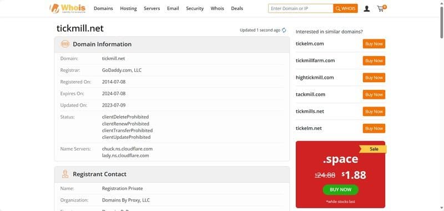Click the orange WHOIS search button
444x211 pixels.
tap(345, 8)
